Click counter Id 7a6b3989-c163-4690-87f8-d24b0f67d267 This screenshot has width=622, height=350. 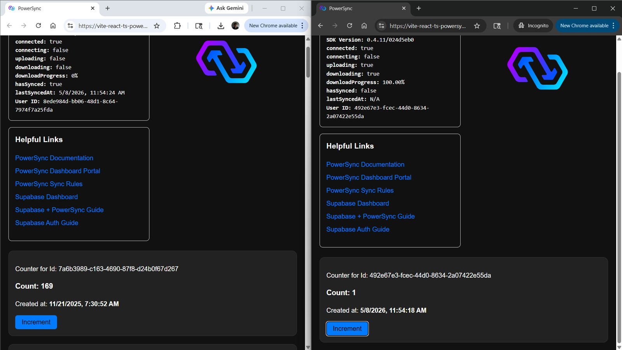click(118, 269)
